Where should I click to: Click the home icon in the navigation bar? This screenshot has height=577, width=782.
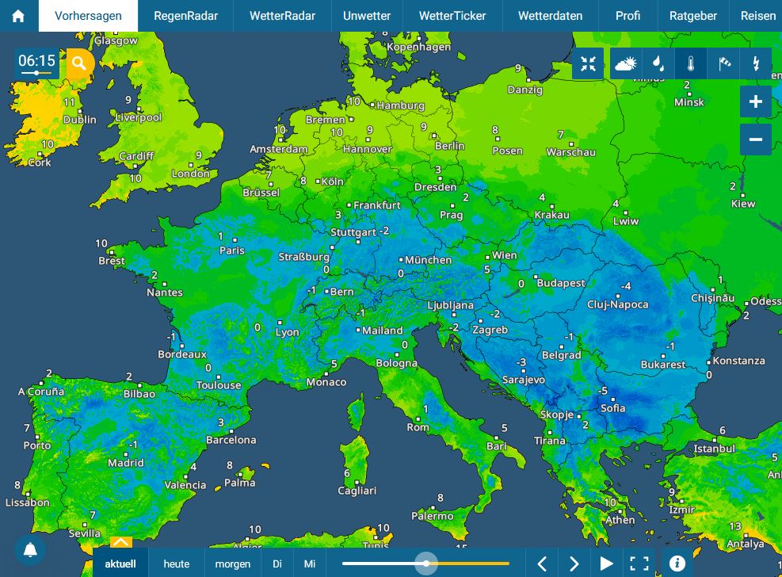point(18,16)
